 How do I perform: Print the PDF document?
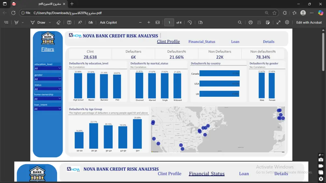click(x=250, y=22)
